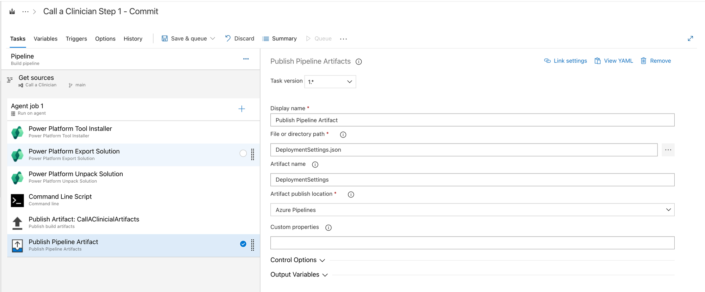Image resolution: width=705 pixels, height=292 pixels.
Task: Open the Artifact publish location dropdown
Action: (472, 210)
